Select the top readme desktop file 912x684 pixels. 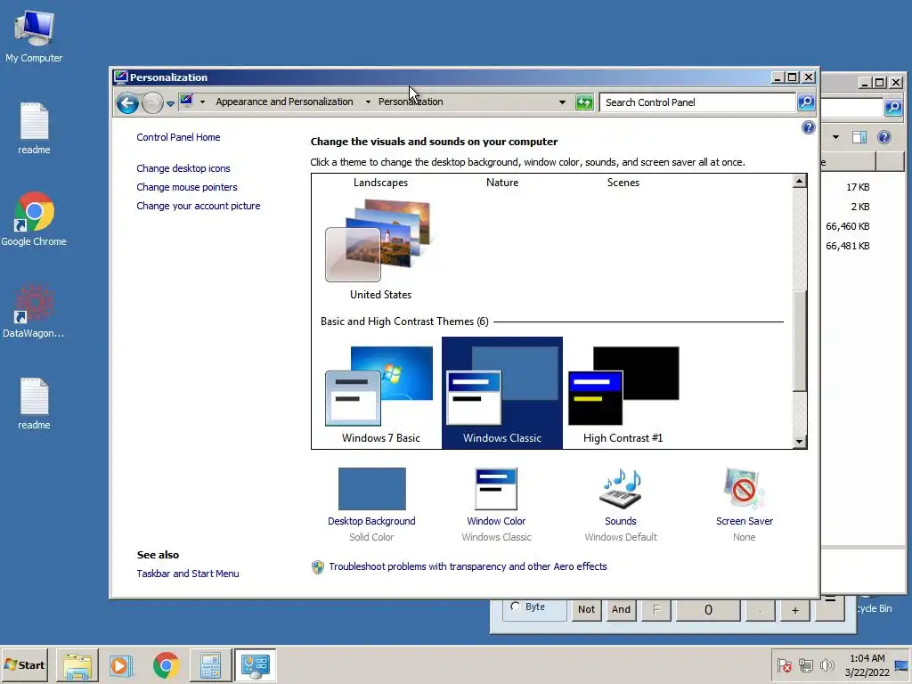tap(34, 128)
